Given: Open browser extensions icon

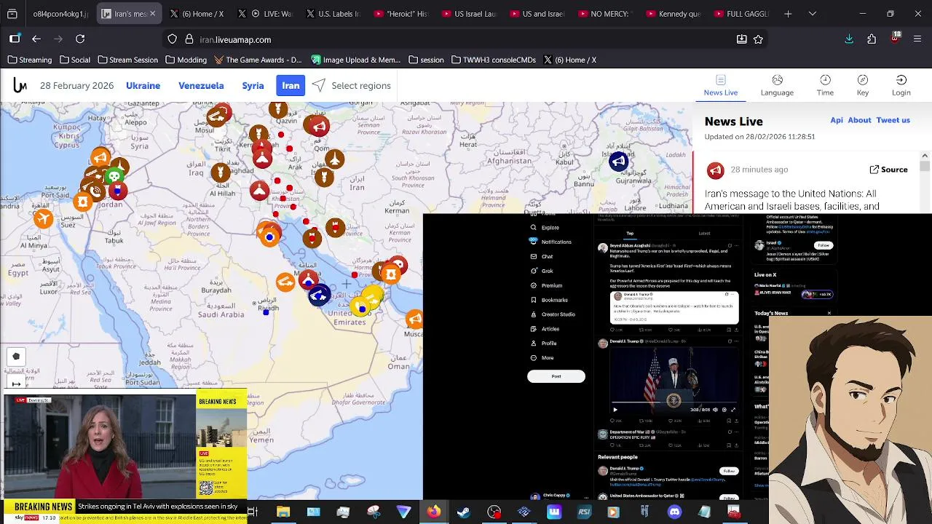Looking at the screenshot, I should [872, 39].
